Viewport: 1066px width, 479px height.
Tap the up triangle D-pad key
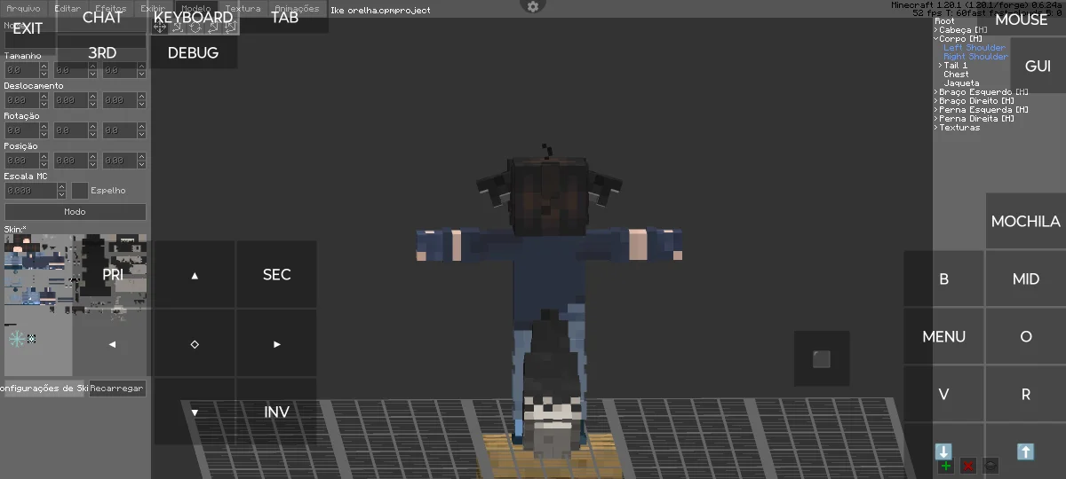tap(195, 275)
